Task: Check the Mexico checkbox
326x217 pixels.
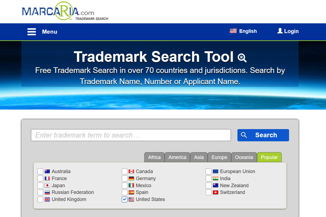Action: coord(124,186)
